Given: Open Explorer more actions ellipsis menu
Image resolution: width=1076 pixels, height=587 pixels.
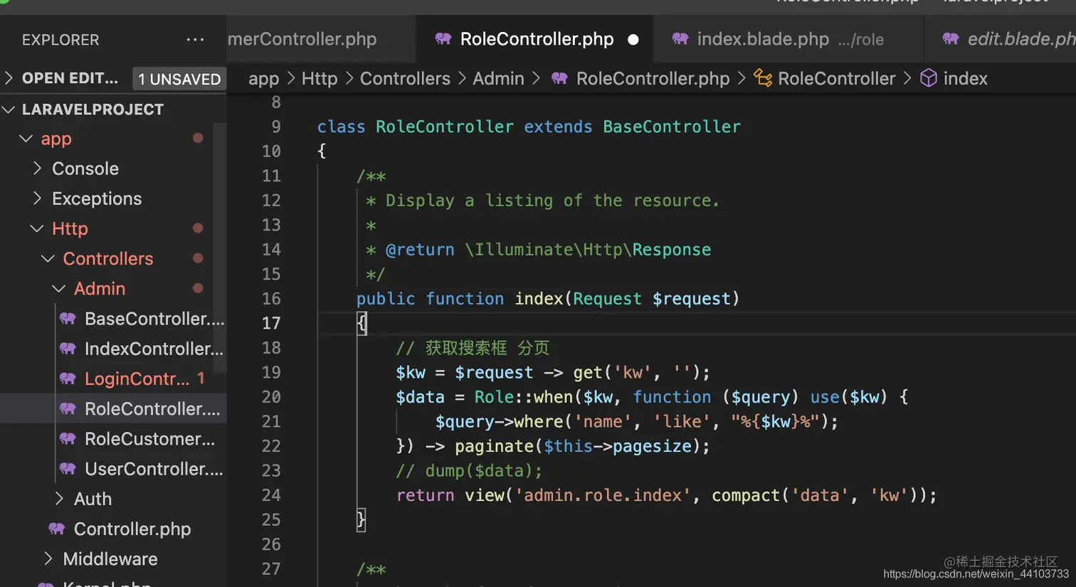Looking at the screenshot, I should pyautogui.click(x=195, y=40).
